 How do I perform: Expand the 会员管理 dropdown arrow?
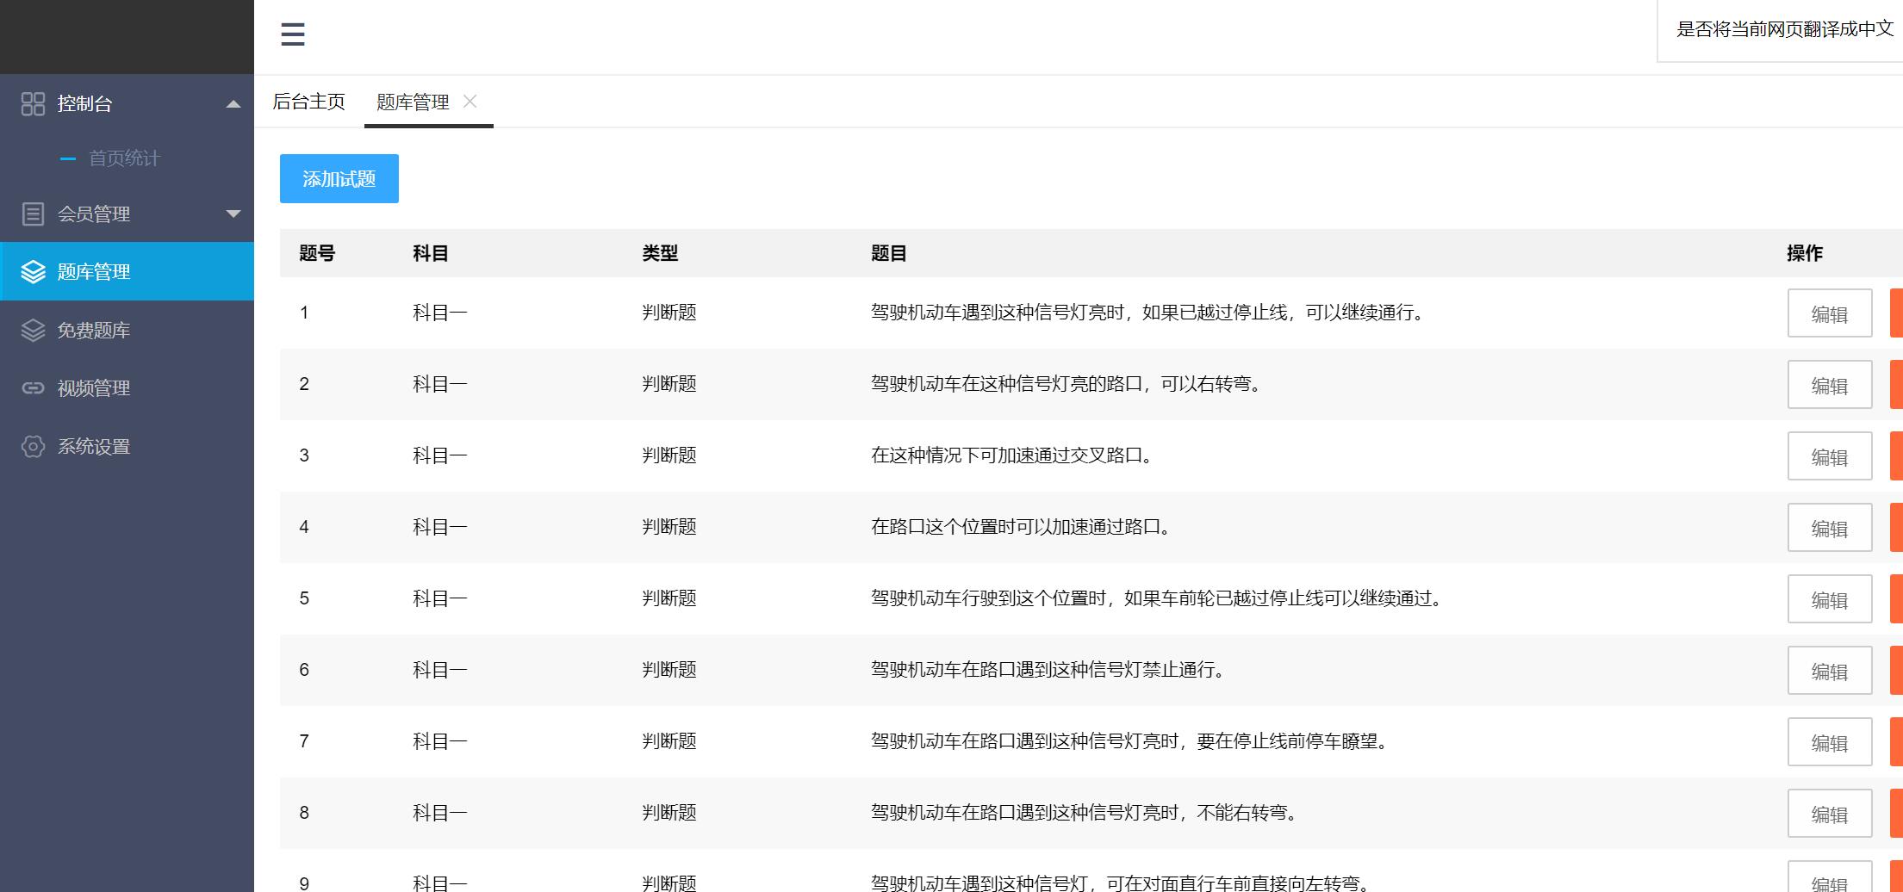[233, 214]
